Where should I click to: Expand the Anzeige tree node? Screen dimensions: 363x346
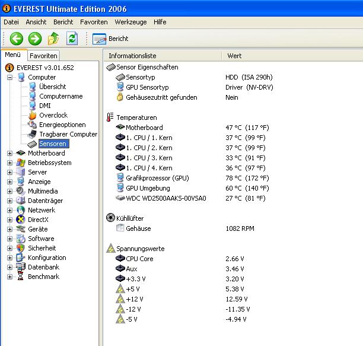(9, 182)
